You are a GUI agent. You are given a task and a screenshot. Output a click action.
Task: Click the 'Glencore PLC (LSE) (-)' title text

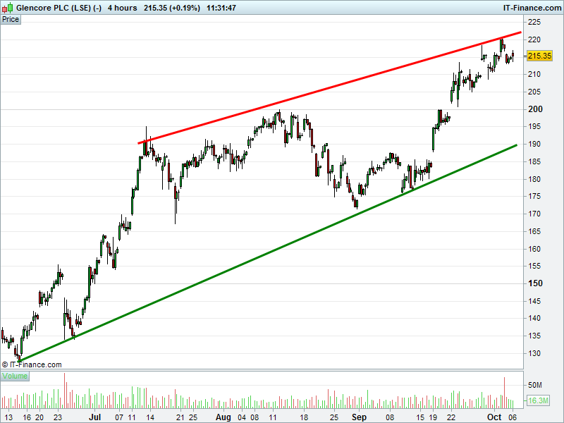(x=59, y=8)
